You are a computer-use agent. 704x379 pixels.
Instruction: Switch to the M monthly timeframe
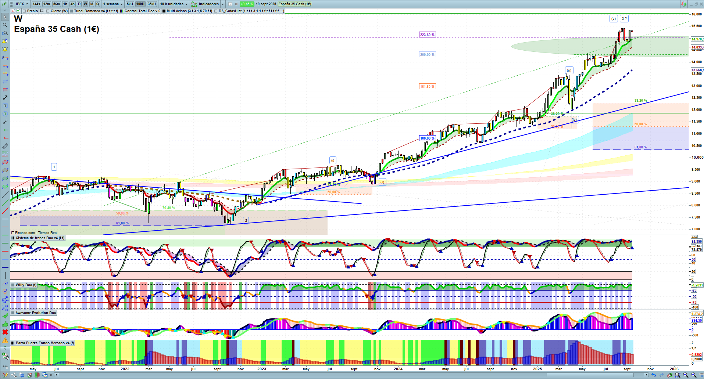click(92, 4)
